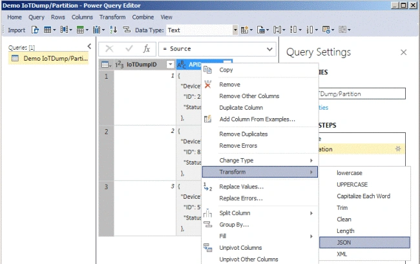
Task: Open the IoTDumpID column filter dropdown
Action: coord(170,64)
